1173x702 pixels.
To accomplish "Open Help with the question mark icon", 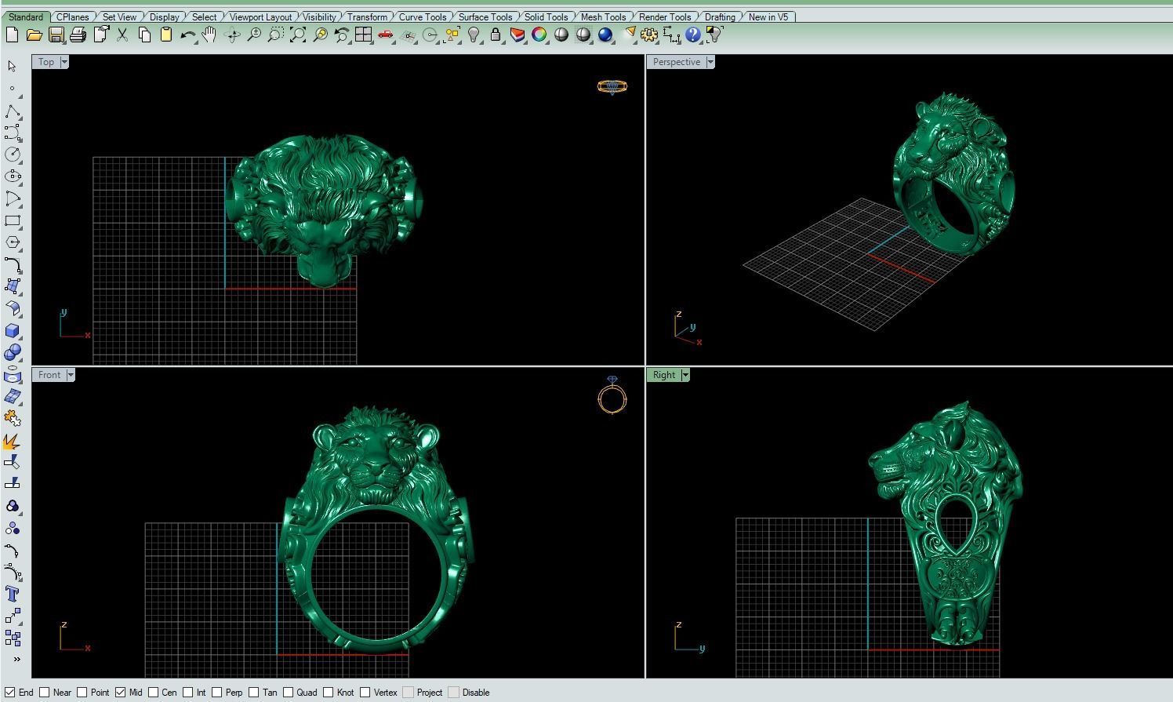I will [692, 35].
